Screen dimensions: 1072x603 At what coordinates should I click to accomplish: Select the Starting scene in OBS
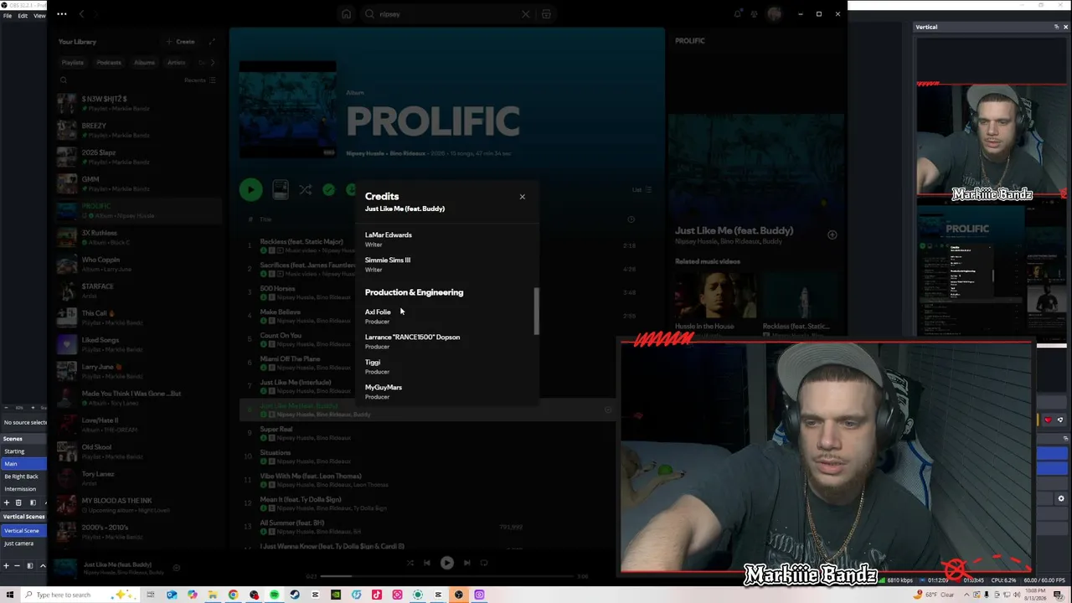(23, 451)
